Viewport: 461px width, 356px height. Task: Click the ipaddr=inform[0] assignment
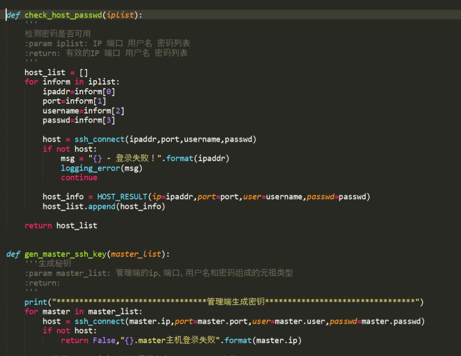79,91
